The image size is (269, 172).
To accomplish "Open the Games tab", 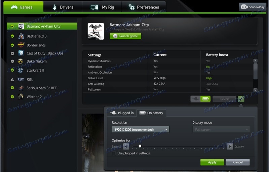I will coord(23,7).
